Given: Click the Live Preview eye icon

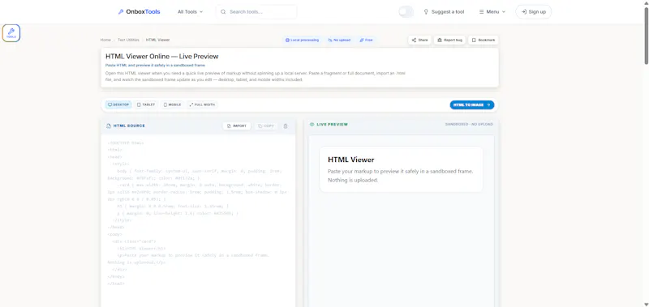Looking at the screenshot, I should [312, 125].
